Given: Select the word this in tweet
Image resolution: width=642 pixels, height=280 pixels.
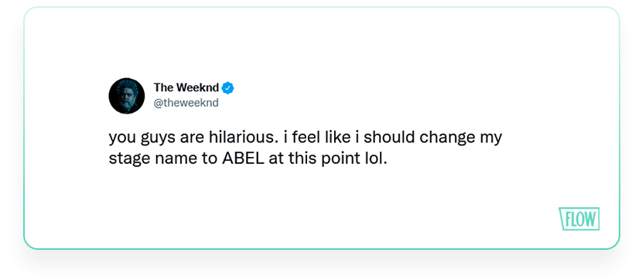Looking at the screenshot, I should coord(302,159).
